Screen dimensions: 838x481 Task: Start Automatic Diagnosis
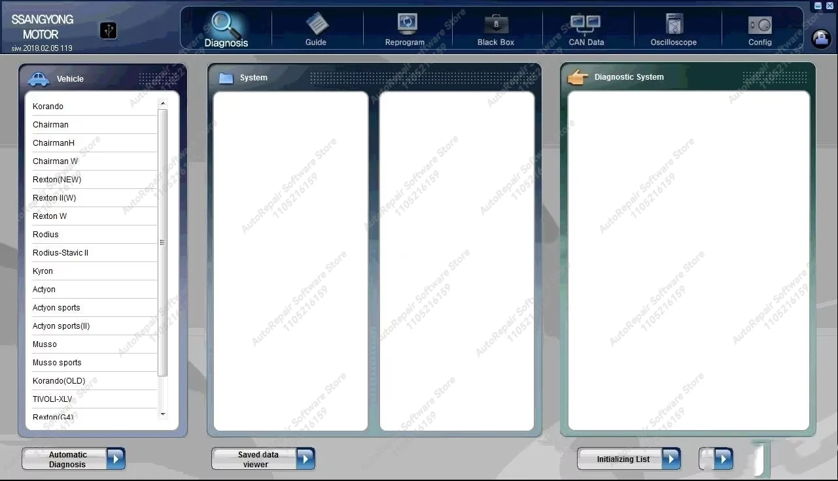coord(73,459)
